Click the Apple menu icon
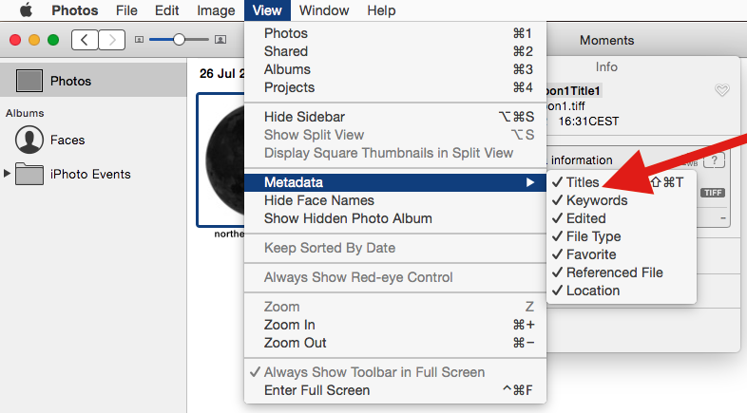Screen dimensions: 747x413 26,11
